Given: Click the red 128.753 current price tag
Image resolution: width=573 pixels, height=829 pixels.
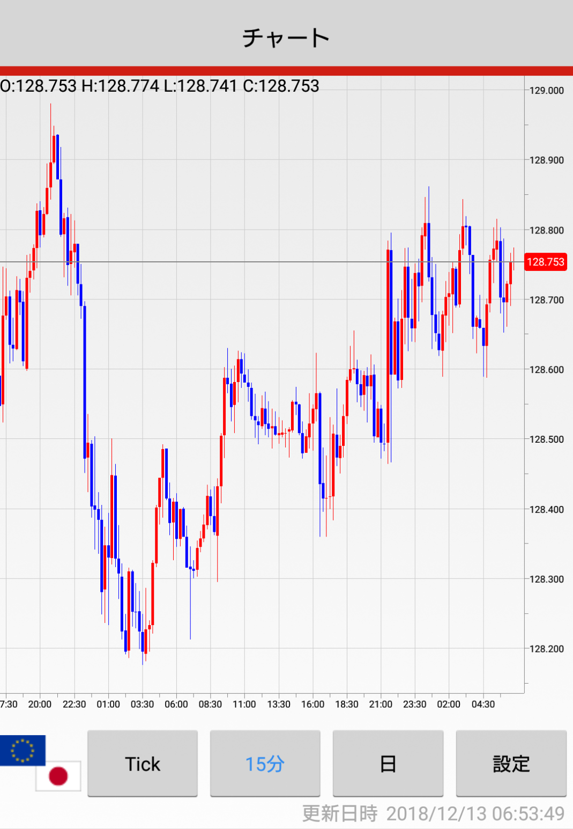Looking at the screenshot, I should pyautogui.click(x=545, y=262).
